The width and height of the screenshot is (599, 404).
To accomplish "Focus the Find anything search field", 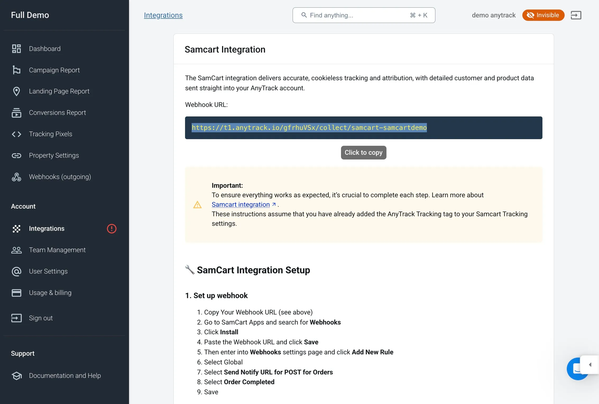I will pyautogui.click(x=364, y=15).
